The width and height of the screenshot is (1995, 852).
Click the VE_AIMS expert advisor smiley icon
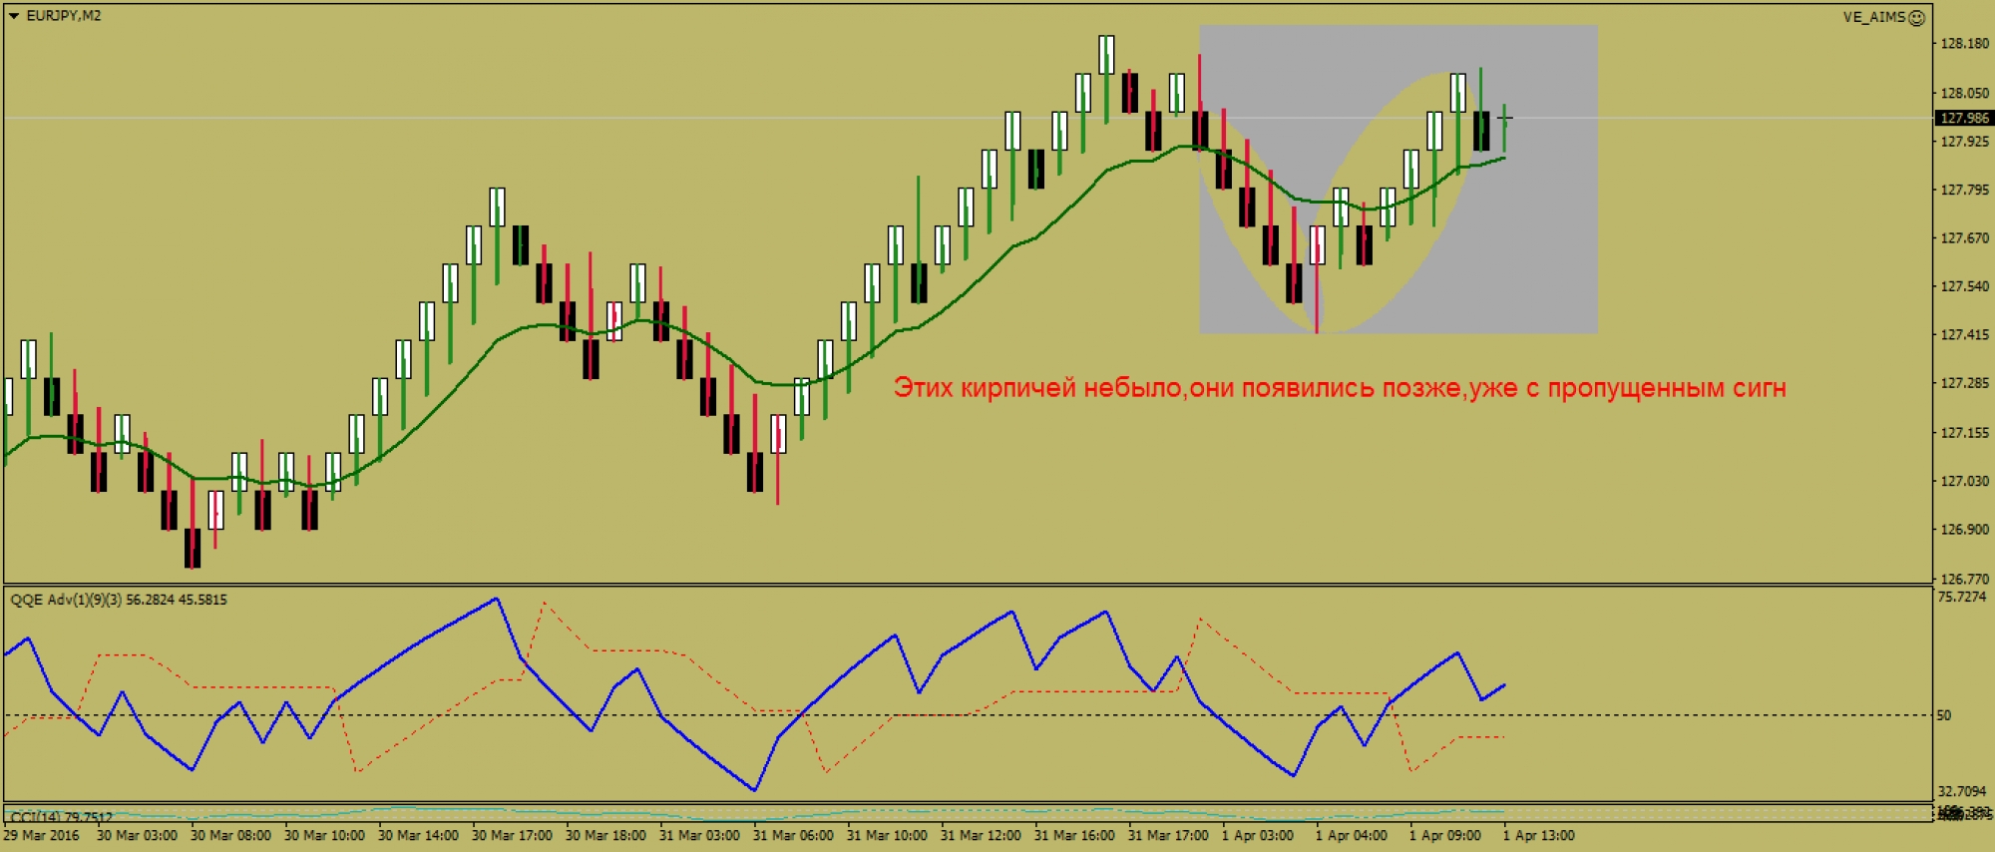point(1916,18)
